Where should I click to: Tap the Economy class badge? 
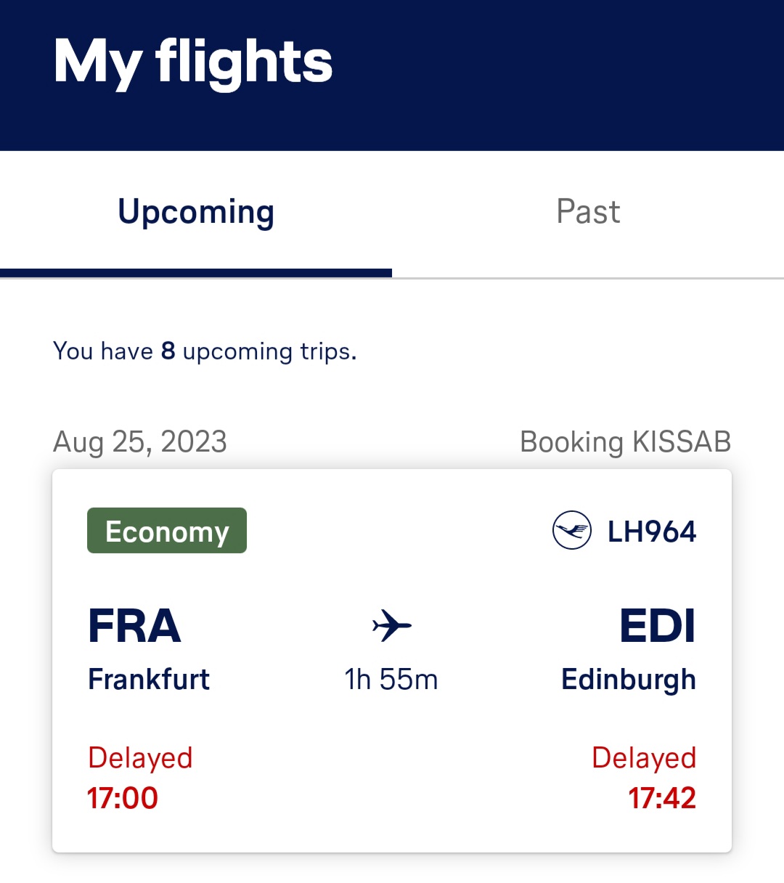pos(167,531)
